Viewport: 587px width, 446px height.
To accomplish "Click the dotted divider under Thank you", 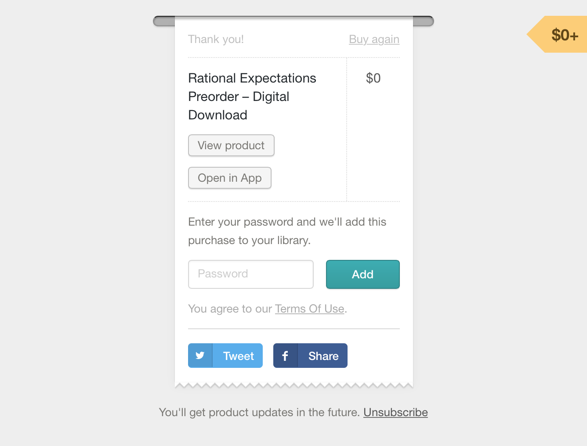I will (293, 57).
